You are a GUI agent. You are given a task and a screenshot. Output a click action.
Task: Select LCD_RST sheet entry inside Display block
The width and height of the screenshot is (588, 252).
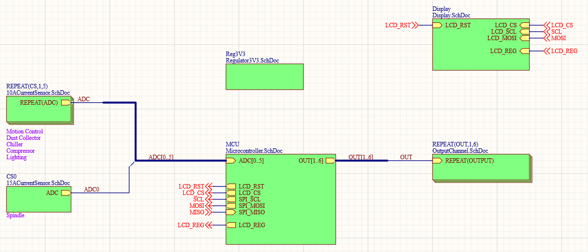[x=451, y=25]
